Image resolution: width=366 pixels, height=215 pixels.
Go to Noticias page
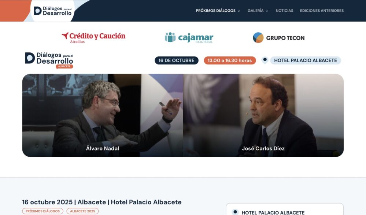click(284, 11)
